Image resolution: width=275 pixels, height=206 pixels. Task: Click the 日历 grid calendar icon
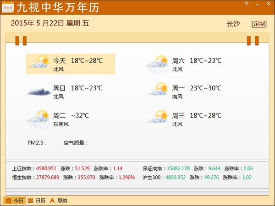point(31,200)
